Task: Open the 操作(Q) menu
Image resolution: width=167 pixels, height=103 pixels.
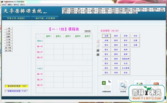Action: 16,5
